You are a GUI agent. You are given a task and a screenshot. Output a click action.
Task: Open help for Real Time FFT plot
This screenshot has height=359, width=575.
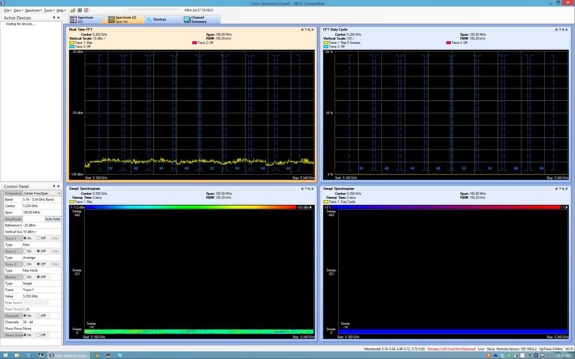click(x=306, y=29)
